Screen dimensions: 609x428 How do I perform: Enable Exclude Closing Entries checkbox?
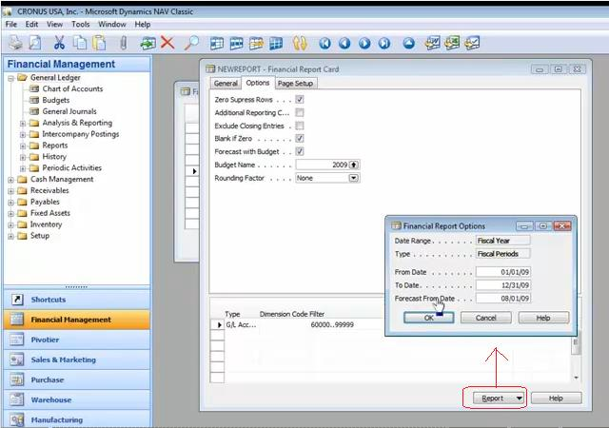300,126
